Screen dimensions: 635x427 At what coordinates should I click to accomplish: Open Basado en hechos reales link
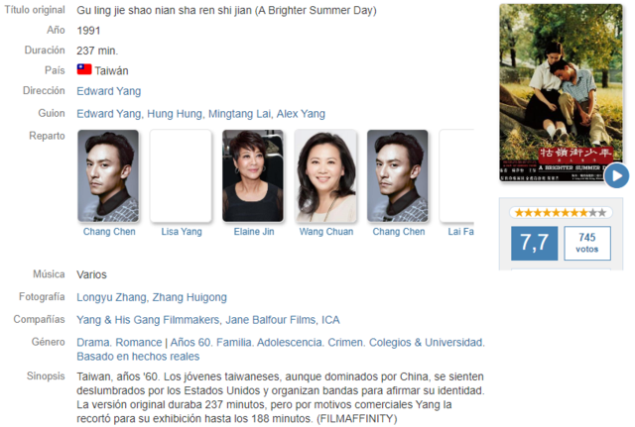pos(138,357)
